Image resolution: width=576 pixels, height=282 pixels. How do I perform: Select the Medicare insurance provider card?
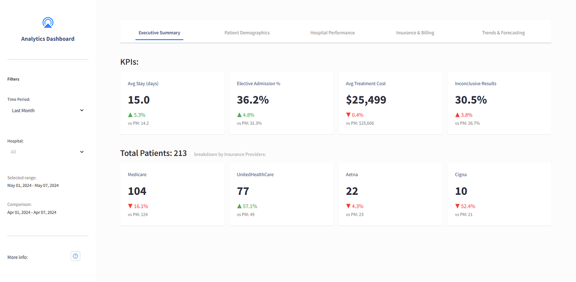pyautogui.click(x=172, y=194)
